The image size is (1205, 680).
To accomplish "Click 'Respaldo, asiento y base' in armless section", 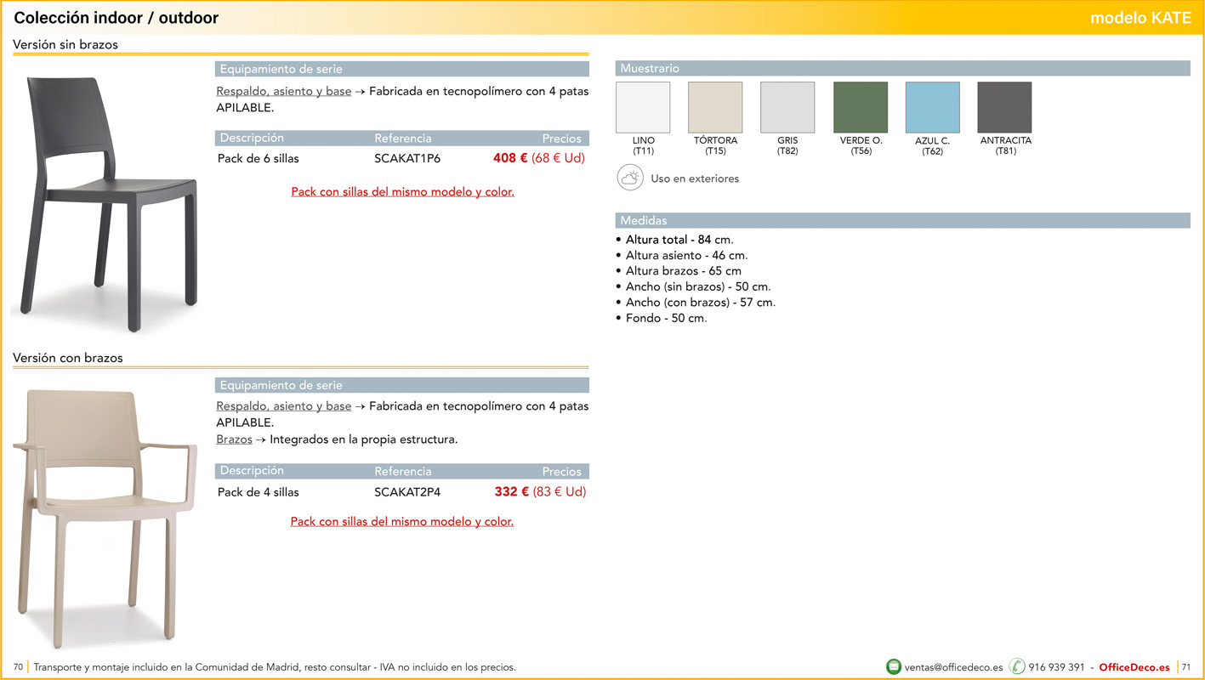I will pyautogui.click(x=283, y=91).
